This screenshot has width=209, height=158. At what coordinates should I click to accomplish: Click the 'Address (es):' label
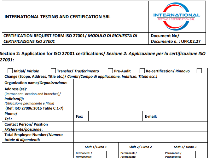pos(16,89)
